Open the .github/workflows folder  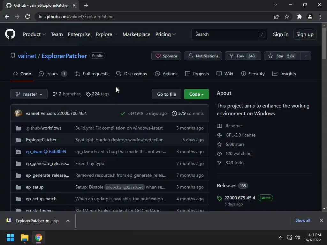click(x=43, y=128)
